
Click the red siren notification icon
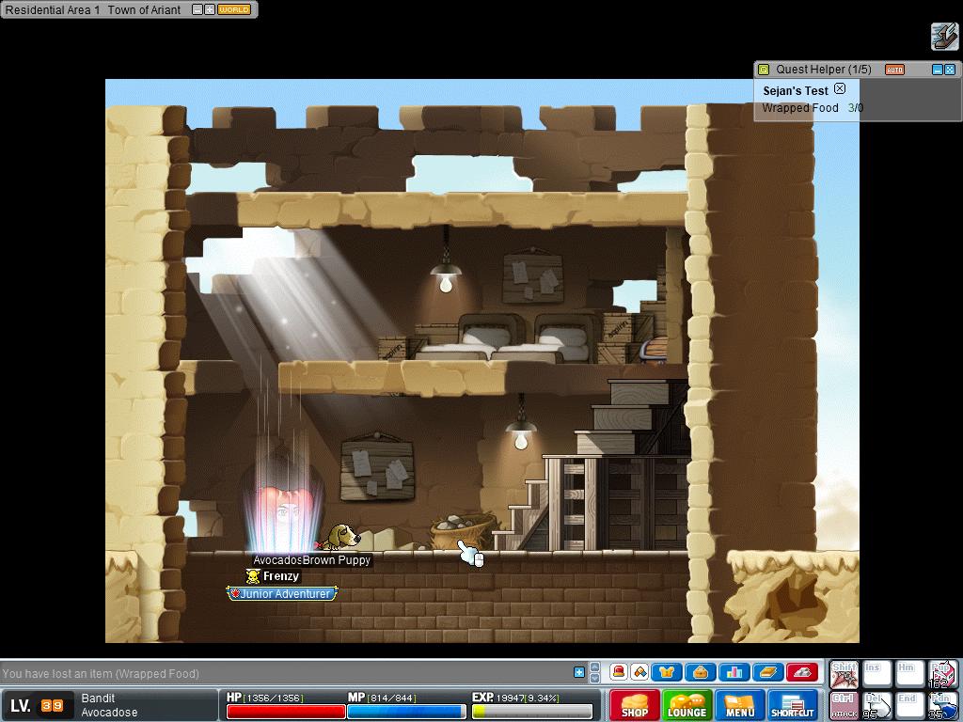pos(619,672)
